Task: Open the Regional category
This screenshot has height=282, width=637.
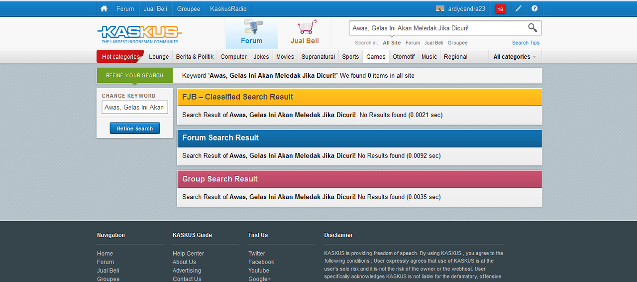Action: pyautogui.click(x=455, y=57)
